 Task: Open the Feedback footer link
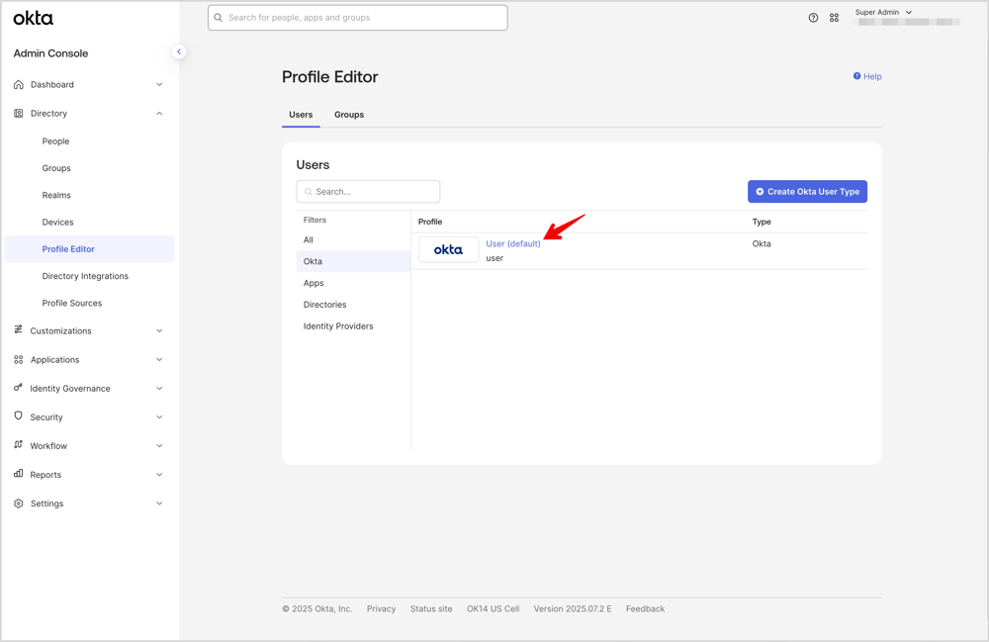pos(645,608)
